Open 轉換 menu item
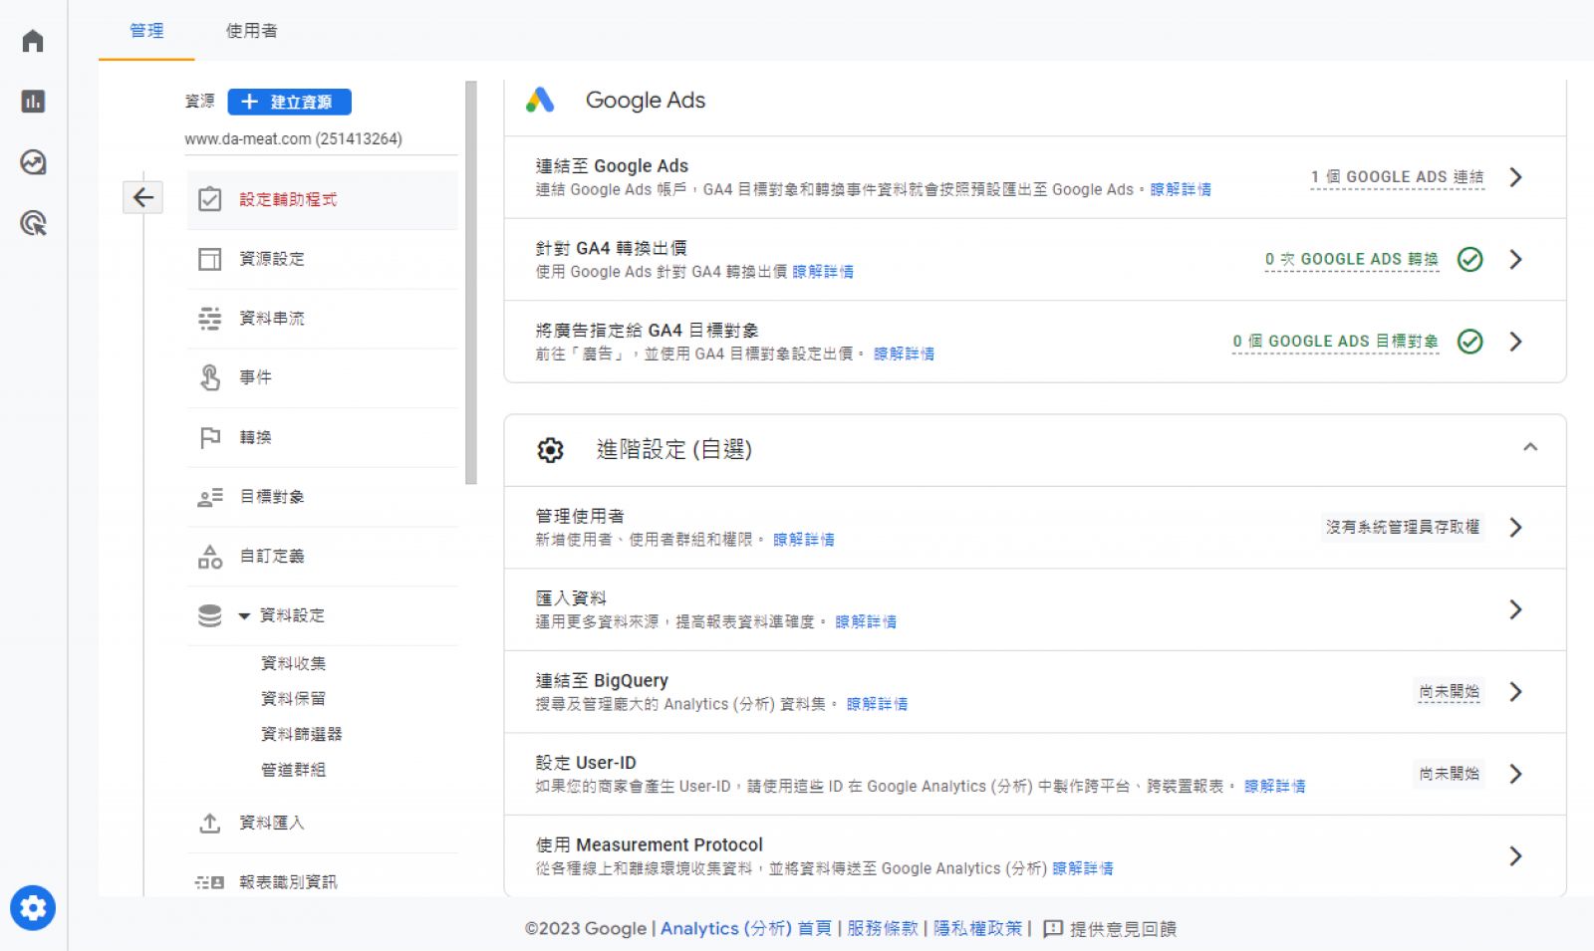Image resolution: width=1594 pixels, height=951 pixels. tap(322, 437)
